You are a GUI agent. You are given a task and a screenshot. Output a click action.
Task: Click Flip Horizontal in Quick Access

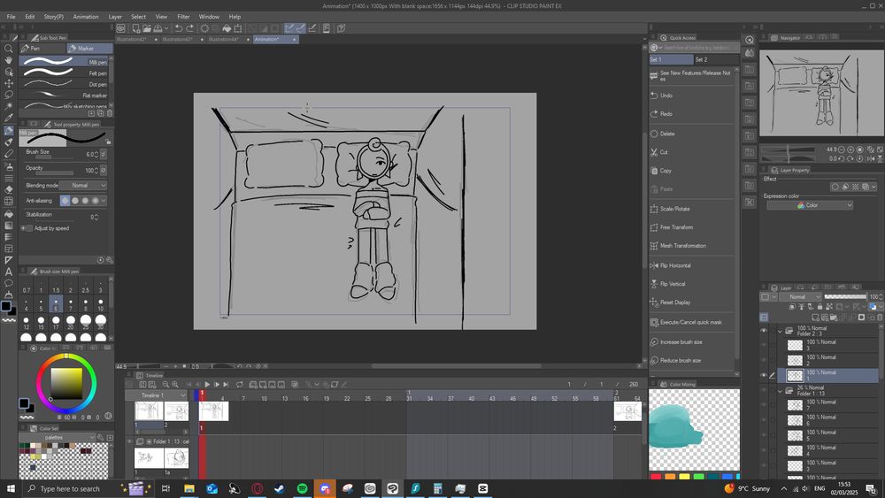point(693,265)
